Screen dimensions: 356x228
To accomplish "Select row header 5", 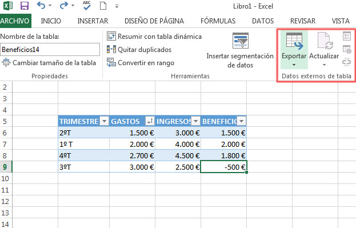I will 6,121.
